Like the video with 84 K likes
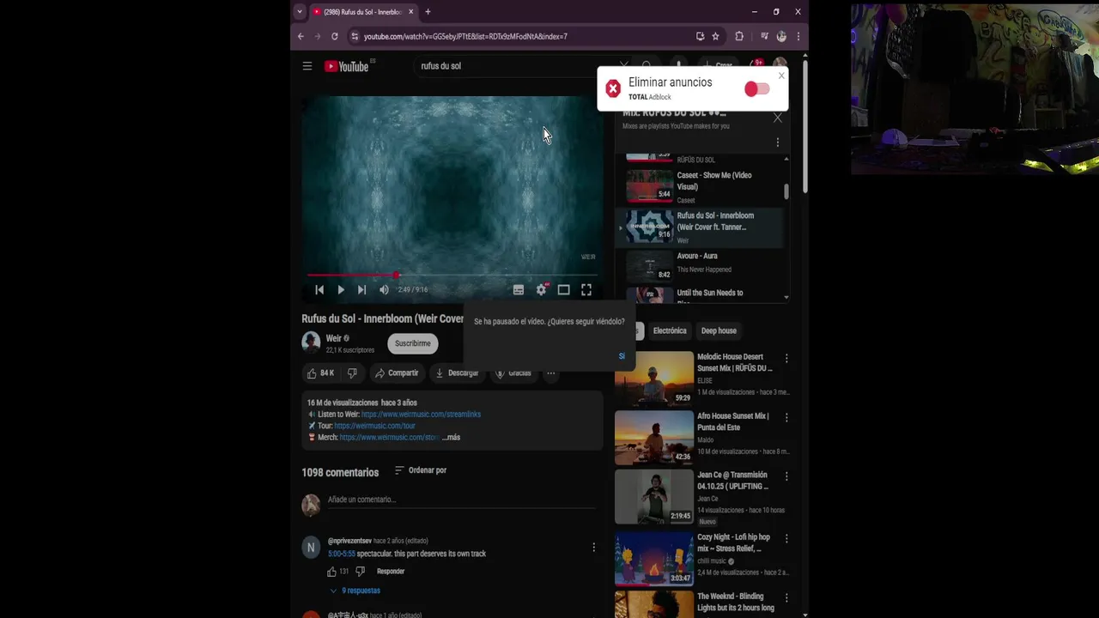1099x618 pixels. click(x=320, y=373)
